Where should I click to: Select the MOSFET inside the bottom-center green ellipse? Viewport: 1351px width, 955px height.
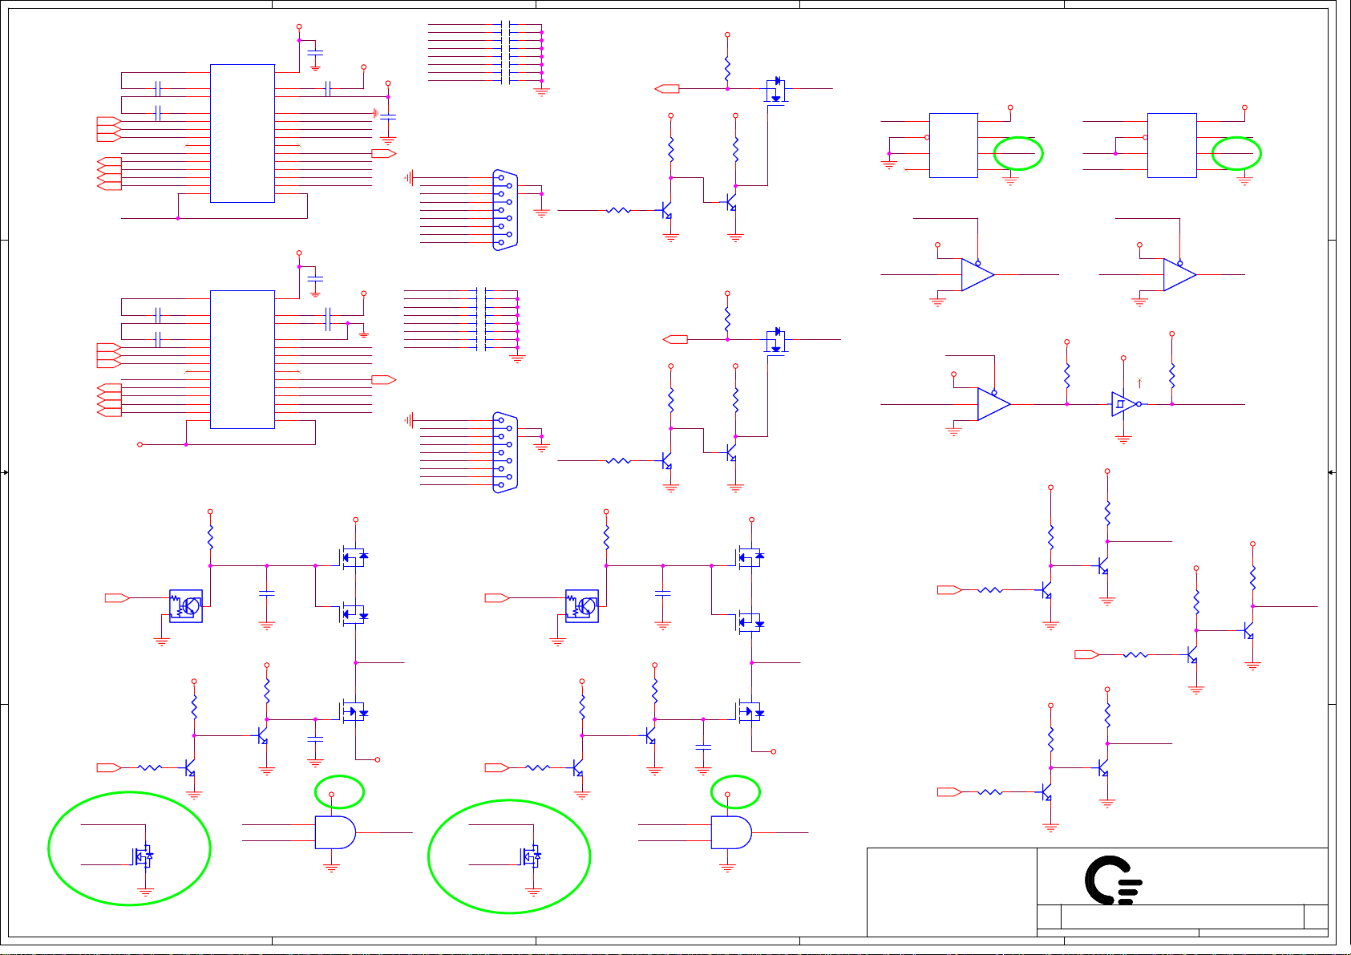coord(532,856)
